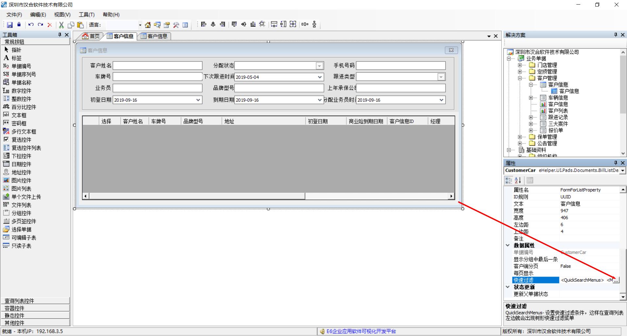
Task: Click the red X delete icon
Action: [x=50, y=25]
